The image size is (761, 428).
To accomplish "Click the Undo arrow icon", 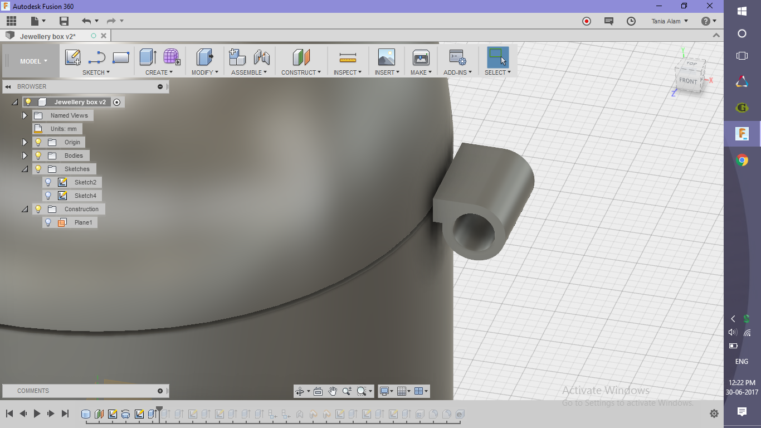I will 86,21.
